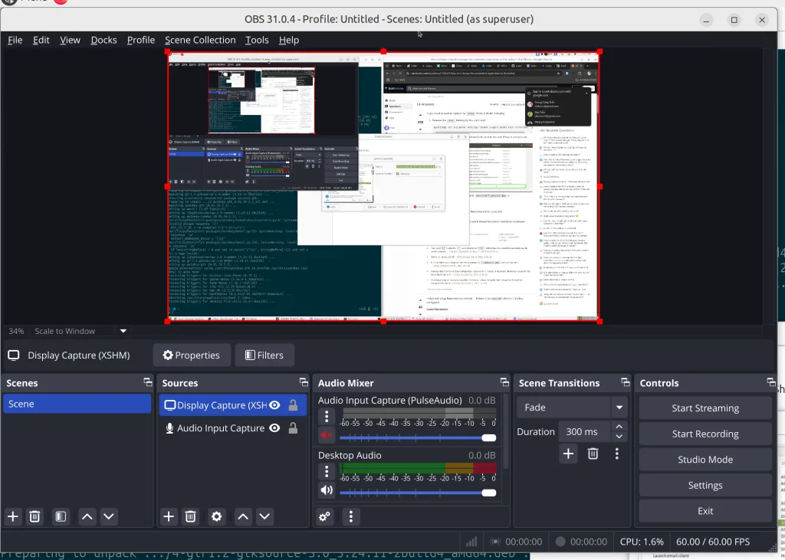Float the Scenes dock icon
This screenshot has width=785, height=560.
148,382
